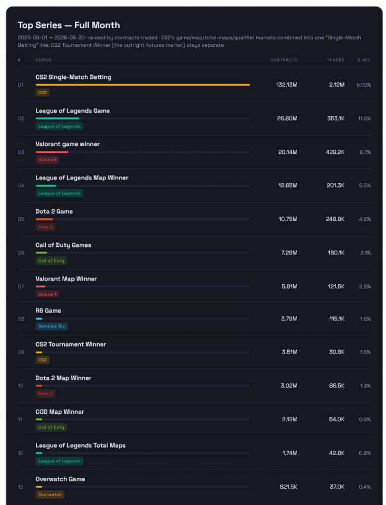Image resolution: width=386 pixels, height=505 pixels.
Task: Click 429.2K trades value
Action: tap(335, 152)
